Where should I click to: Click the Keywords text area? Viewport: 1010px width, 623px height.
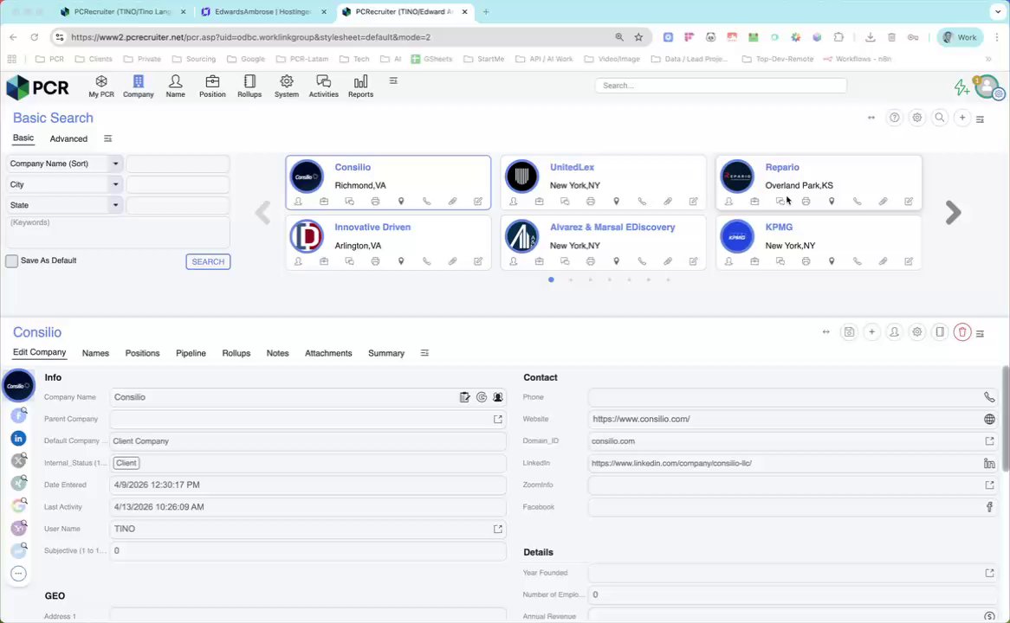tap(118, 233)
